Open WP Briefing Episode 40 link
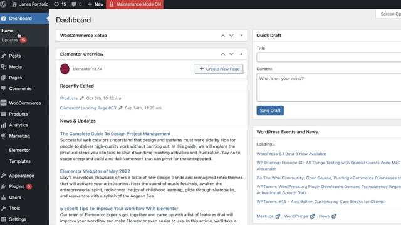The width and height of the screenshot is (401, 225). click(328, 166)
